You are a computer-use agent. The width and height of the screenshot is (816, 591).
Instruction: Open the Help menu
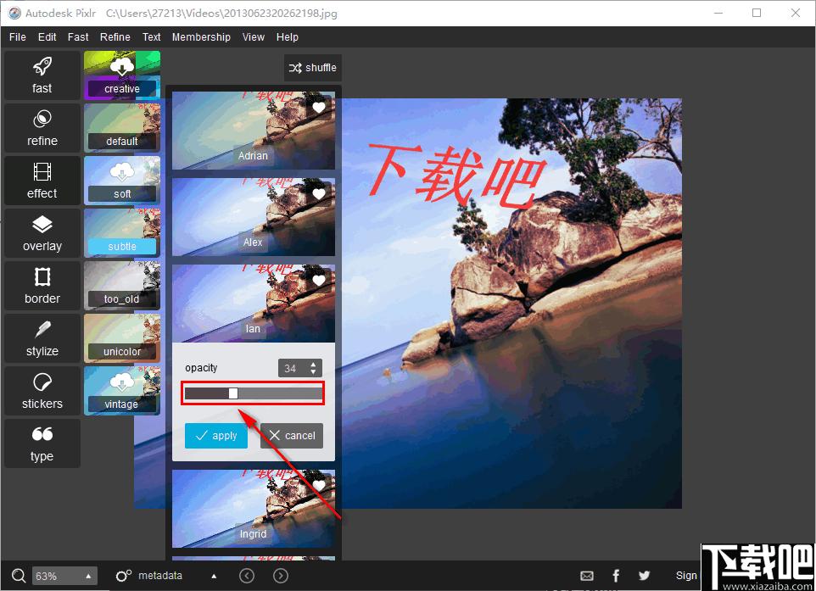288,37
